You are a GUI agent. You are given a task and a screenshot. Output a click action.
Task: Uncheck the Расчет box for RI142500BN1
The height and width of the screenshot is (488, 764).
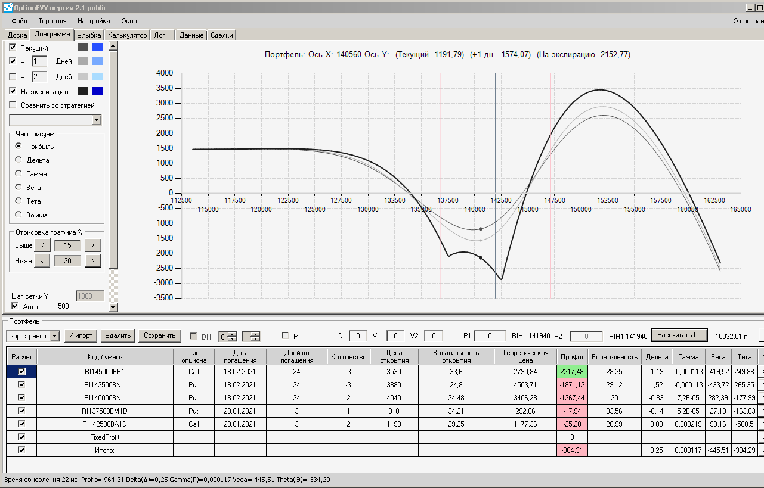click(22, 384)
